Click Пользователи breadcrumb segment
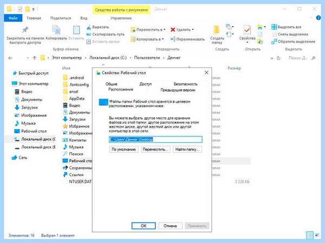The height and width of the screenshot is (243, 325). [147, 58]
